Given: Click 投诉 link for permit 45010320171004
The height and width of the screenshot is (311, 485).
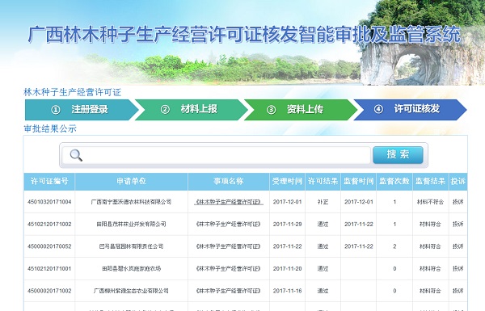Looking at the screenshot, I should point(458,202).
